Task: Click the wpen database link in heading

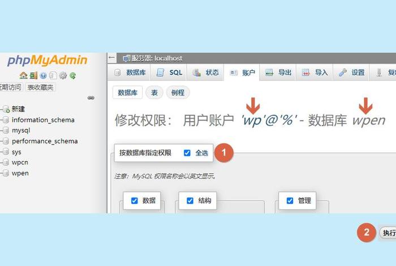Action: (x=369, y=121)
